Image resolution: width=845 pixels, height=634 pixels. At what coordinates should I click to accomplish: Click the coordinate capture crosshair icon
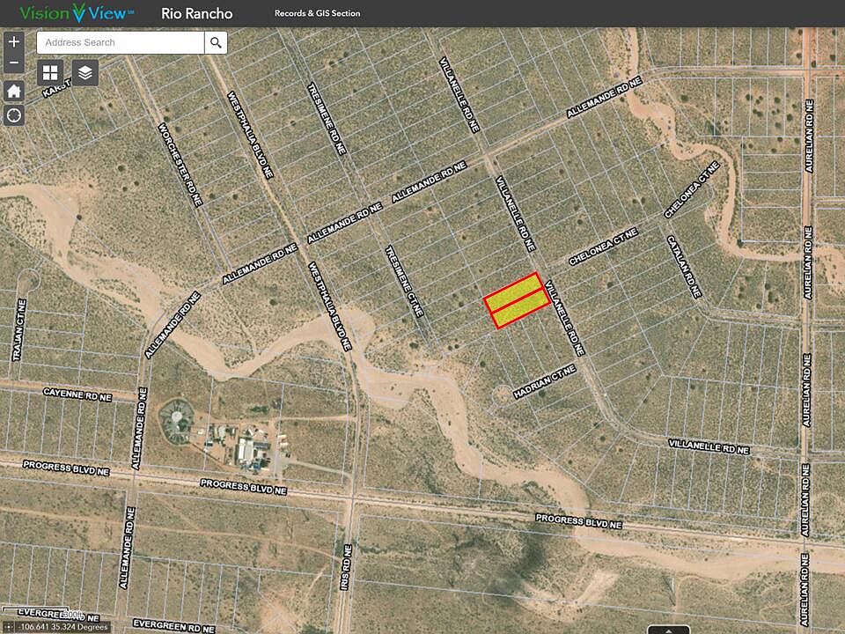click(9, 627)
